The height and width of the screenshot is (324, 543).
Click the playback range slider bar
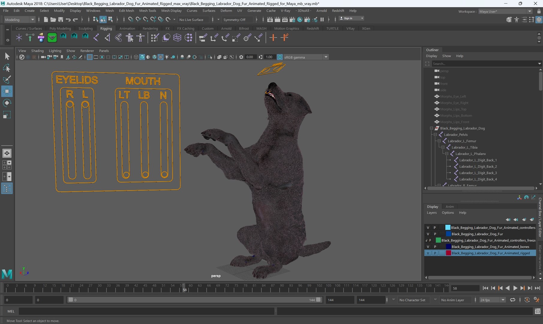pos(194,300)
